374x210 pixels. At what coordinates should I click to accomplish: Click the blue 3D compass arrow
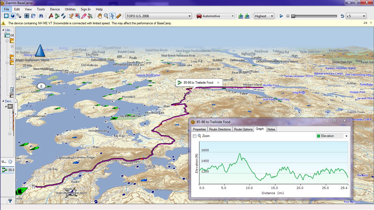(40, 51)
